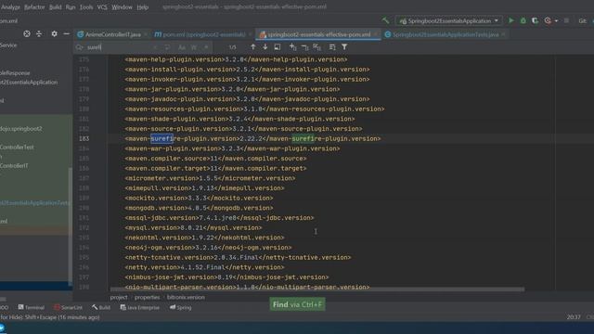Image resolution: width=594 pixels, height=334 pixels.
Task: Click the mysql.version line text
Action: coord(193,227)
